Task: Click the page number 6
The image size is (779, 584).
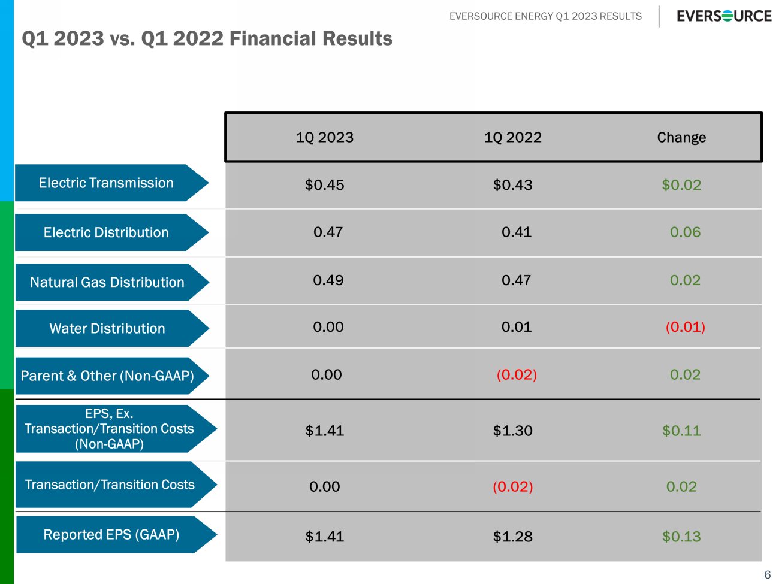Action: click(x=767, y=575)
